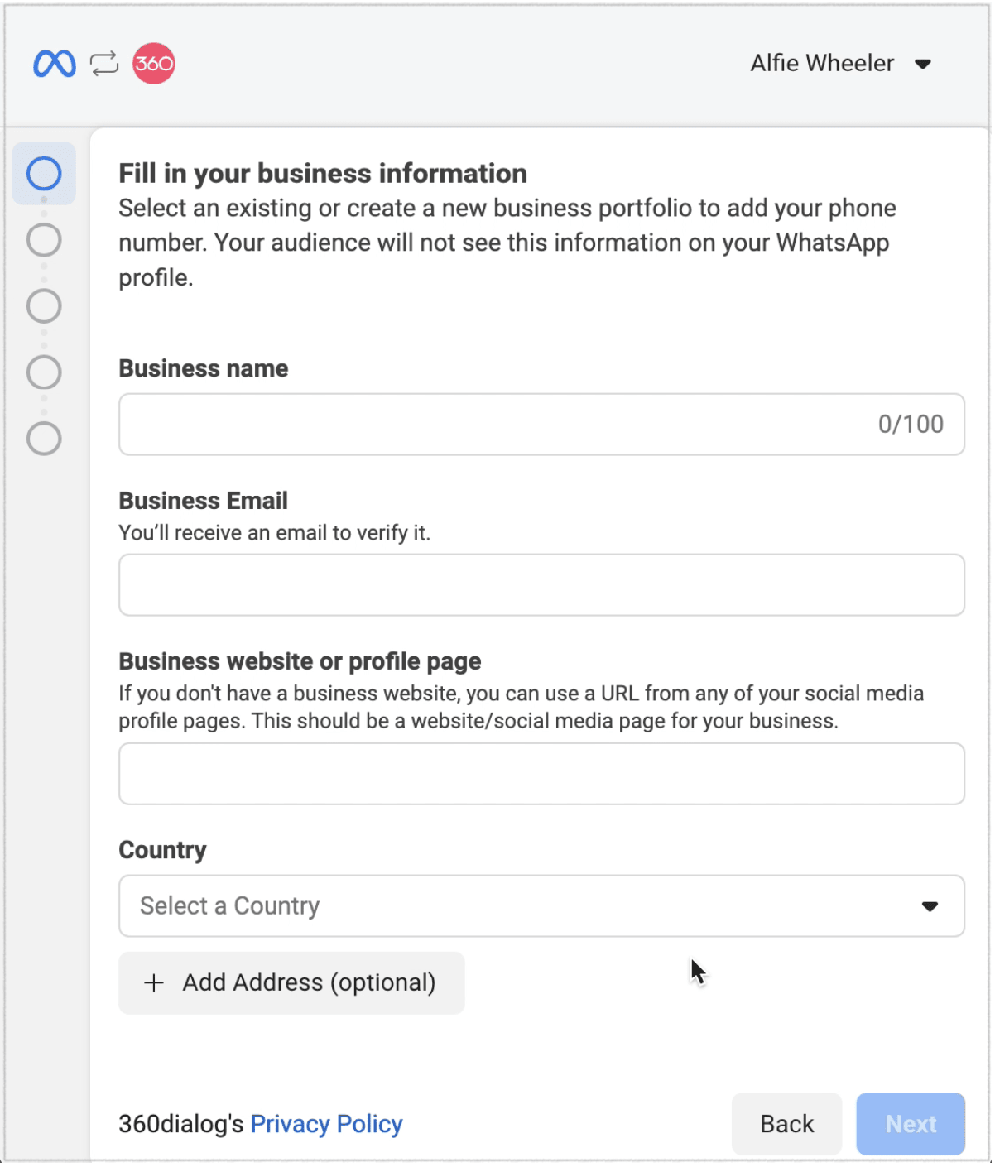
Task: Click the email verification hint text
Action: click(275, 533)
